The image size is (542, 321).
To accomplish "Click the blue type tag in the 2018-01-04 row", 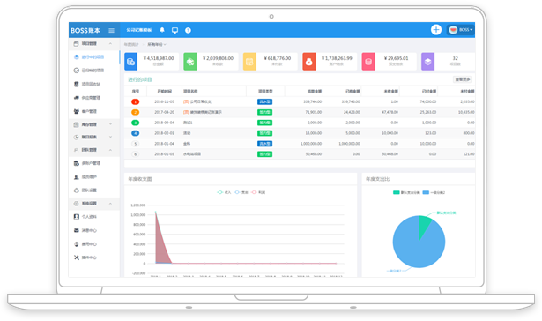I will tap(264, 144).
